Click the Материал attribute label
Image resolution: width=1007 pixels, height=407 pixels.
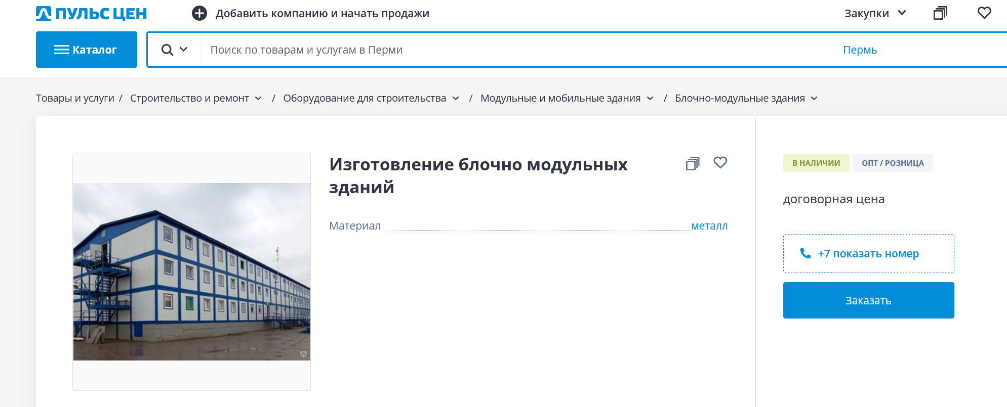pos(355,225)
